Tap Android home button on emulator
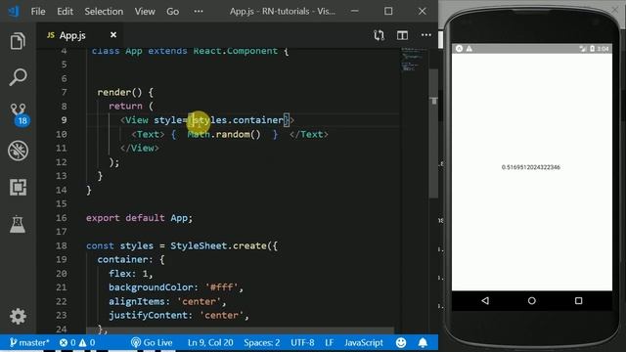 [x=532, y=300]
